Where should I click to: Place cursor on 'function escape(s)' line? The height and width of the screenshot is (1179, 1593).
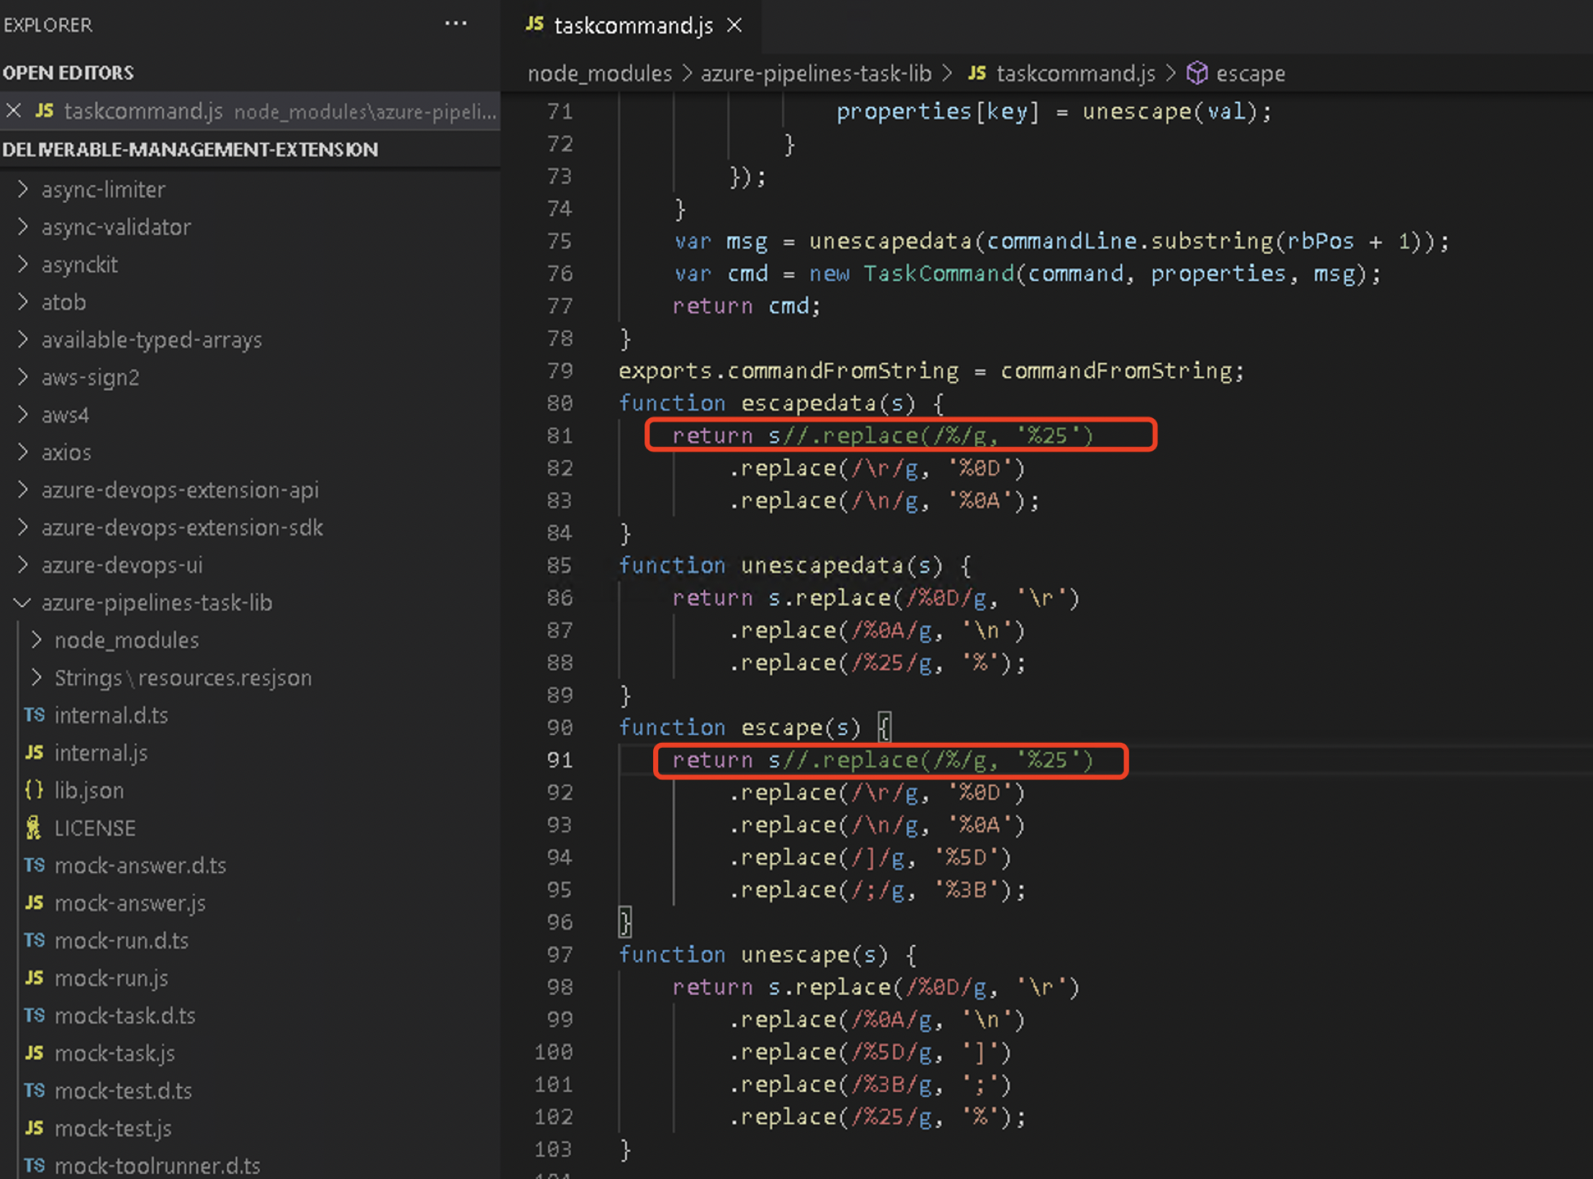(x=755, y=728)
